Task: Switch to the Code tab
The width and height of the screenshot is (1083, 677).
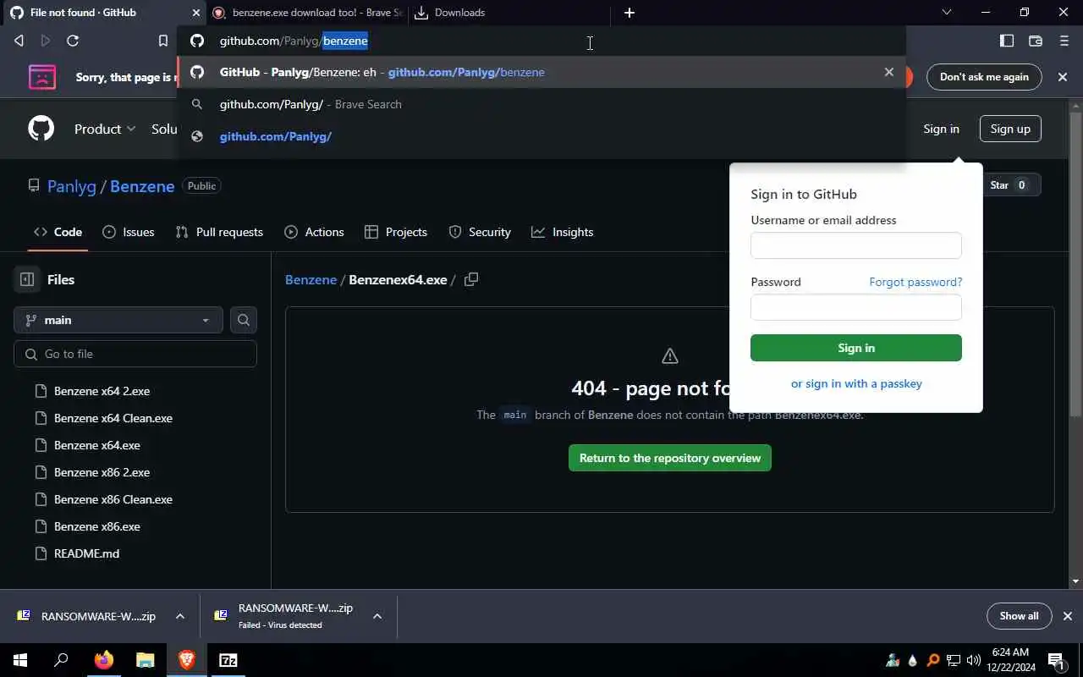Action: click(58, 232)
